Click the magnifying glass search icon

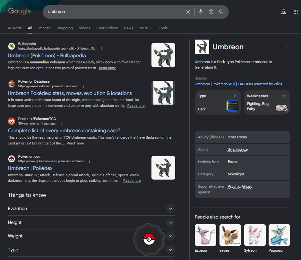pyautogui.click(x=221, y=12)
